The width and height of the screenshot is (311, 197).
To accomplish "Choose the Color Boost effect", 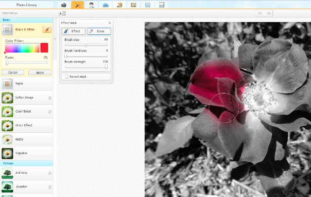I will (x=26, y=112).
